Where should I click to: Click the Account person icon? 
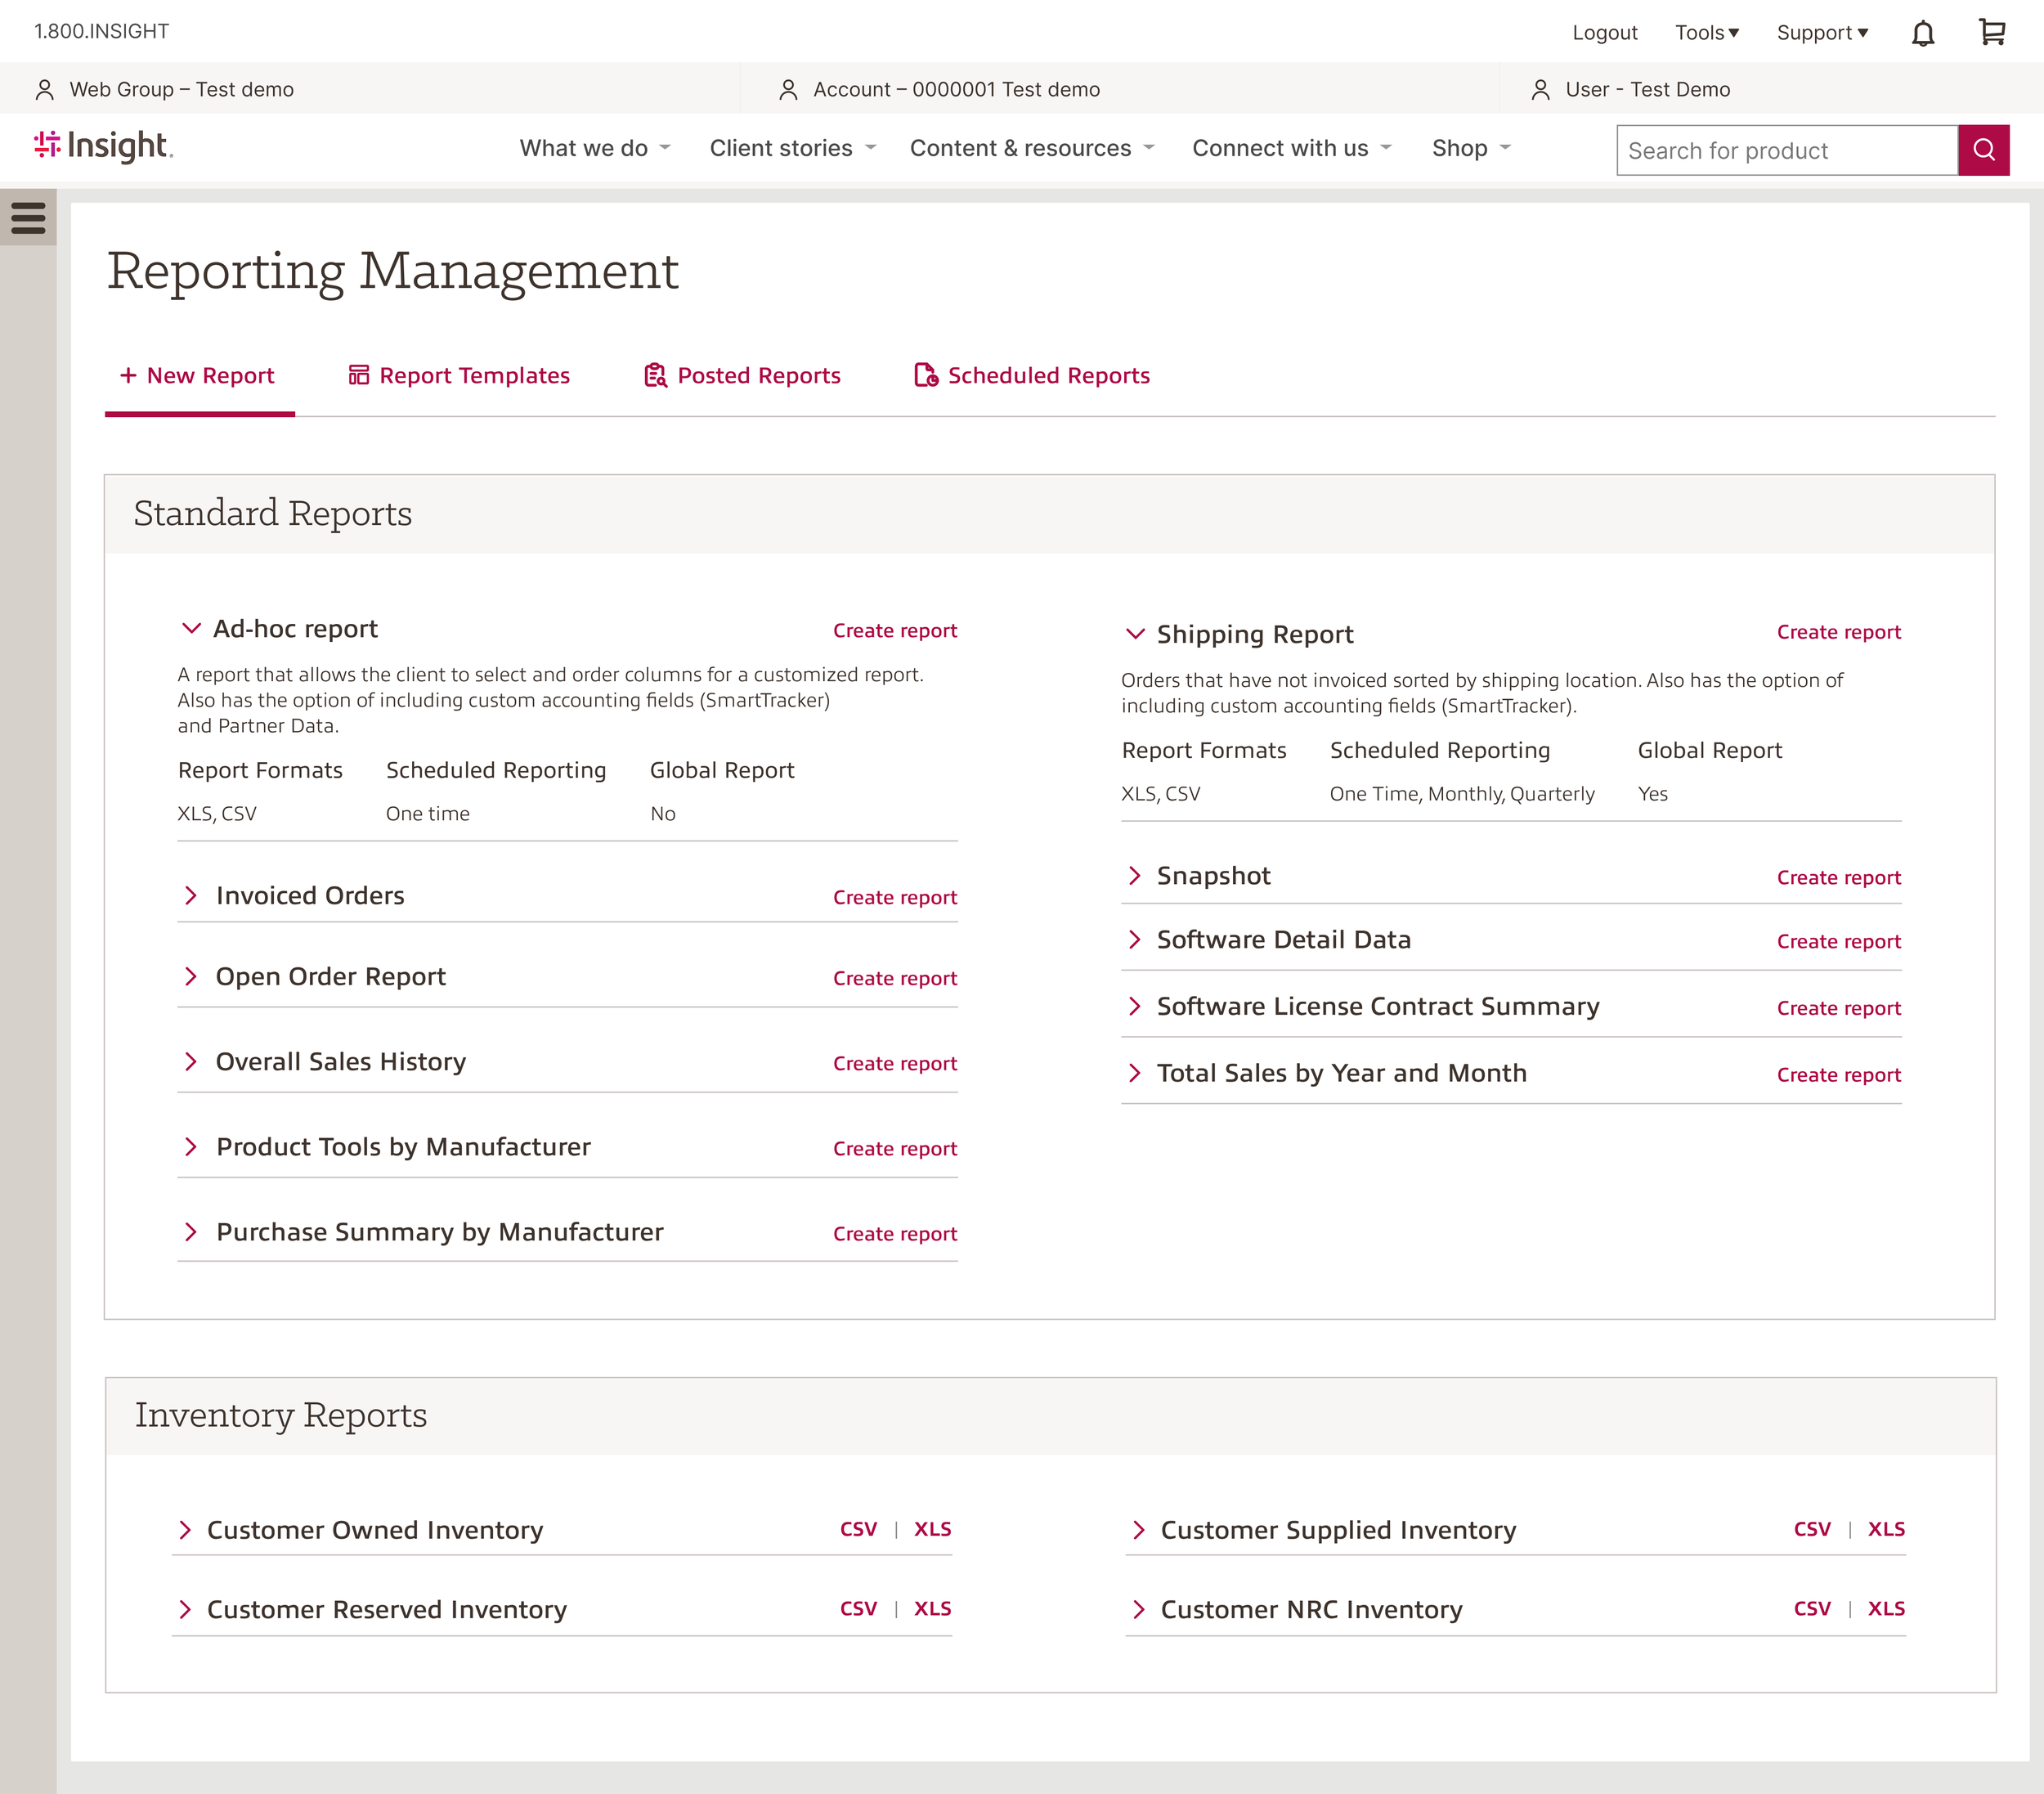(788, 90)
